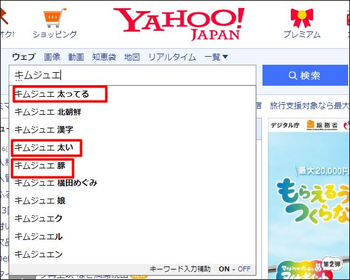This screenshot has height=280, width=350.
Task: Select suggestion キムジュエ 太い
Action: (x=132, y=147)
